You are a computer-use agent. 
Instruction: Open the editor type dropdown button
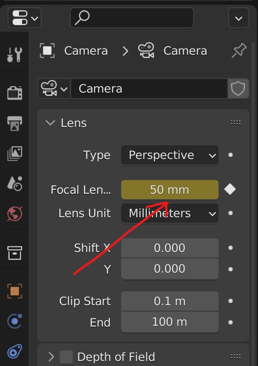click(24, 18)
